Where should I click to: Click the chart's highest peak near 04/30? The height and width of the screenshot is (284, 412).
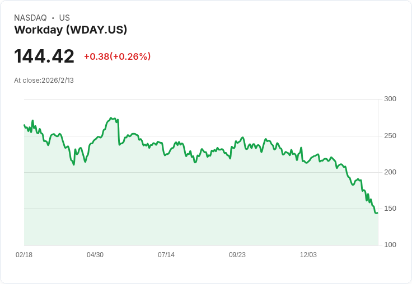pyautogui.click(x=111, y=118)
